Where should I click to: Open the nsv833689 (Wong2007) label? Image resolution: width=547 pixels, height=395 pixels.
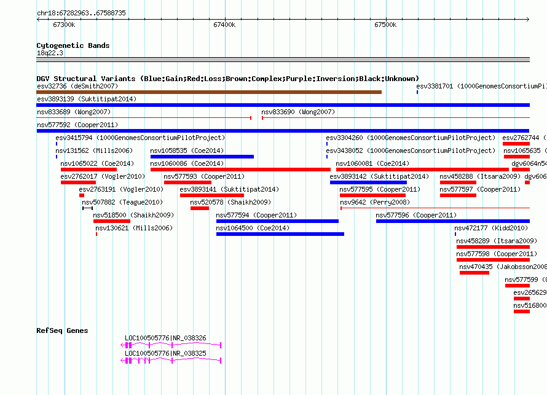pos(74,112)
